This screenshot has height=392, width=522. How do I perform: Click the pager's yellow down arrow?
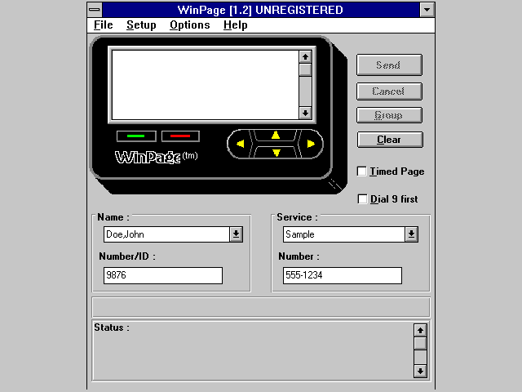[276, 153]
